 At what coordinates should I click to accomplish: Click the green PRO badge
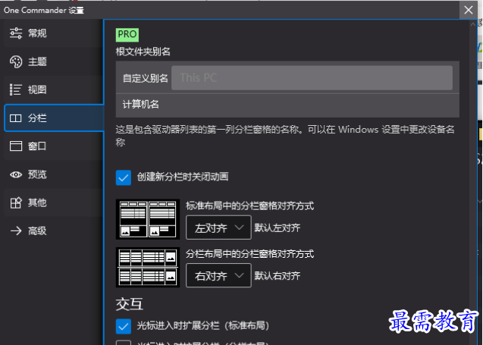[x=127, y=35]
